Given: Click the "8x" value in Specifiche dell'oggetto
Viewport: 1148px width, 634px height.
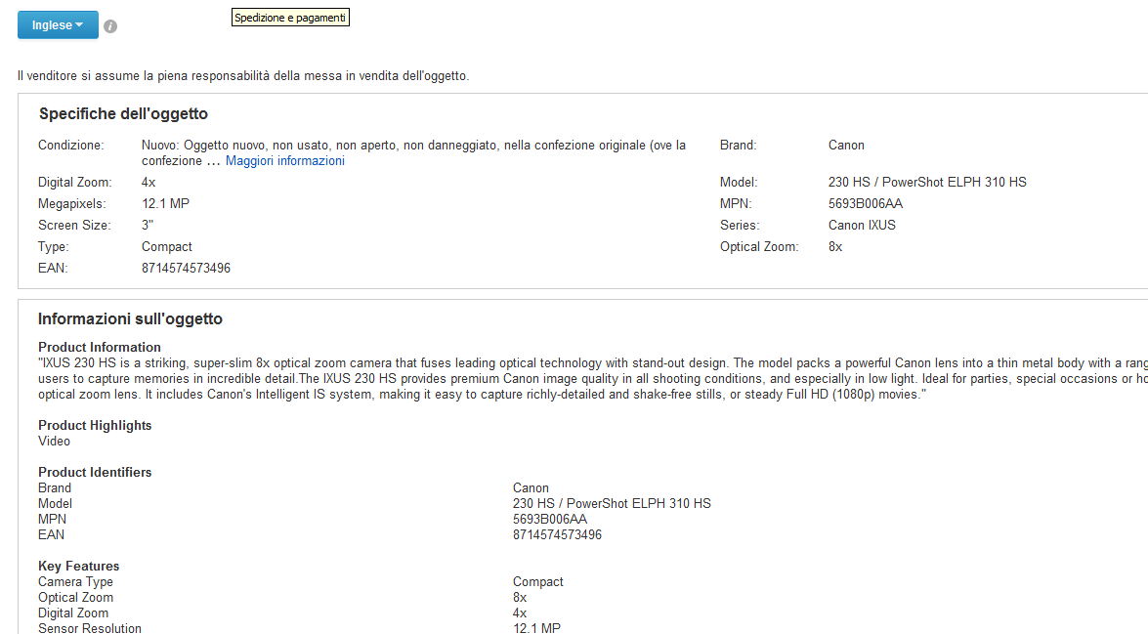Looking at the screenshot, I should click(x=835, y=247).
